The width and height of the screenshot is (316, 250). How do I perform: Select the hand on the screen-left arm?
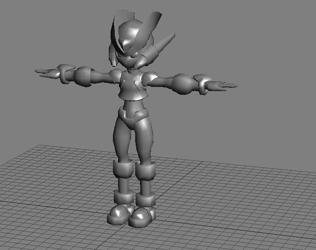pos(46,73)
